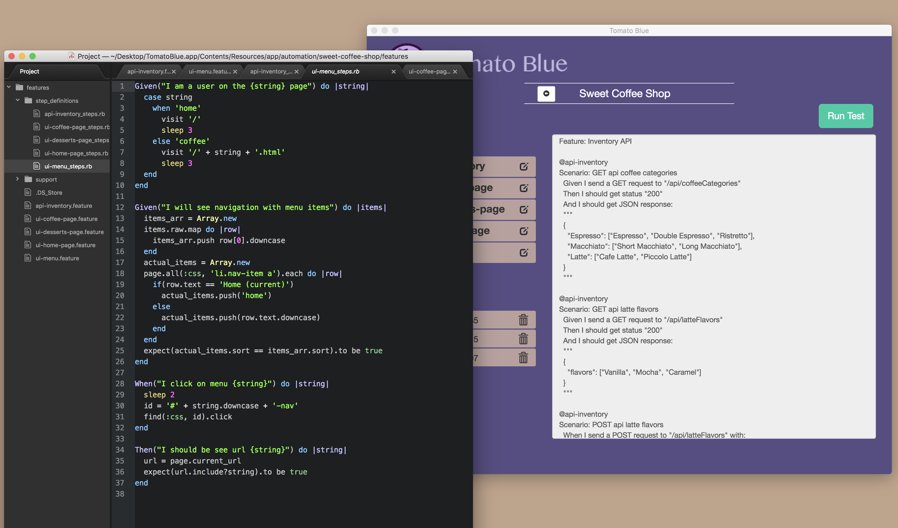
Task: Close the ui-menu_steps.rb tab
Action: coord(393,72)
